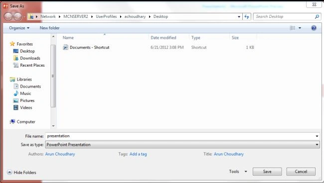Click the Forward navigation arrow button

[18, 16]
